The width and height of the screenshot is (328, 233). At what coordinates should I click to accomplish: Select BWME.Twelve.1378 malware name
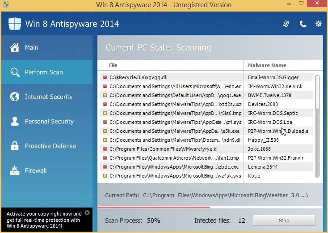pyautogui.click(x=269, y=95)
